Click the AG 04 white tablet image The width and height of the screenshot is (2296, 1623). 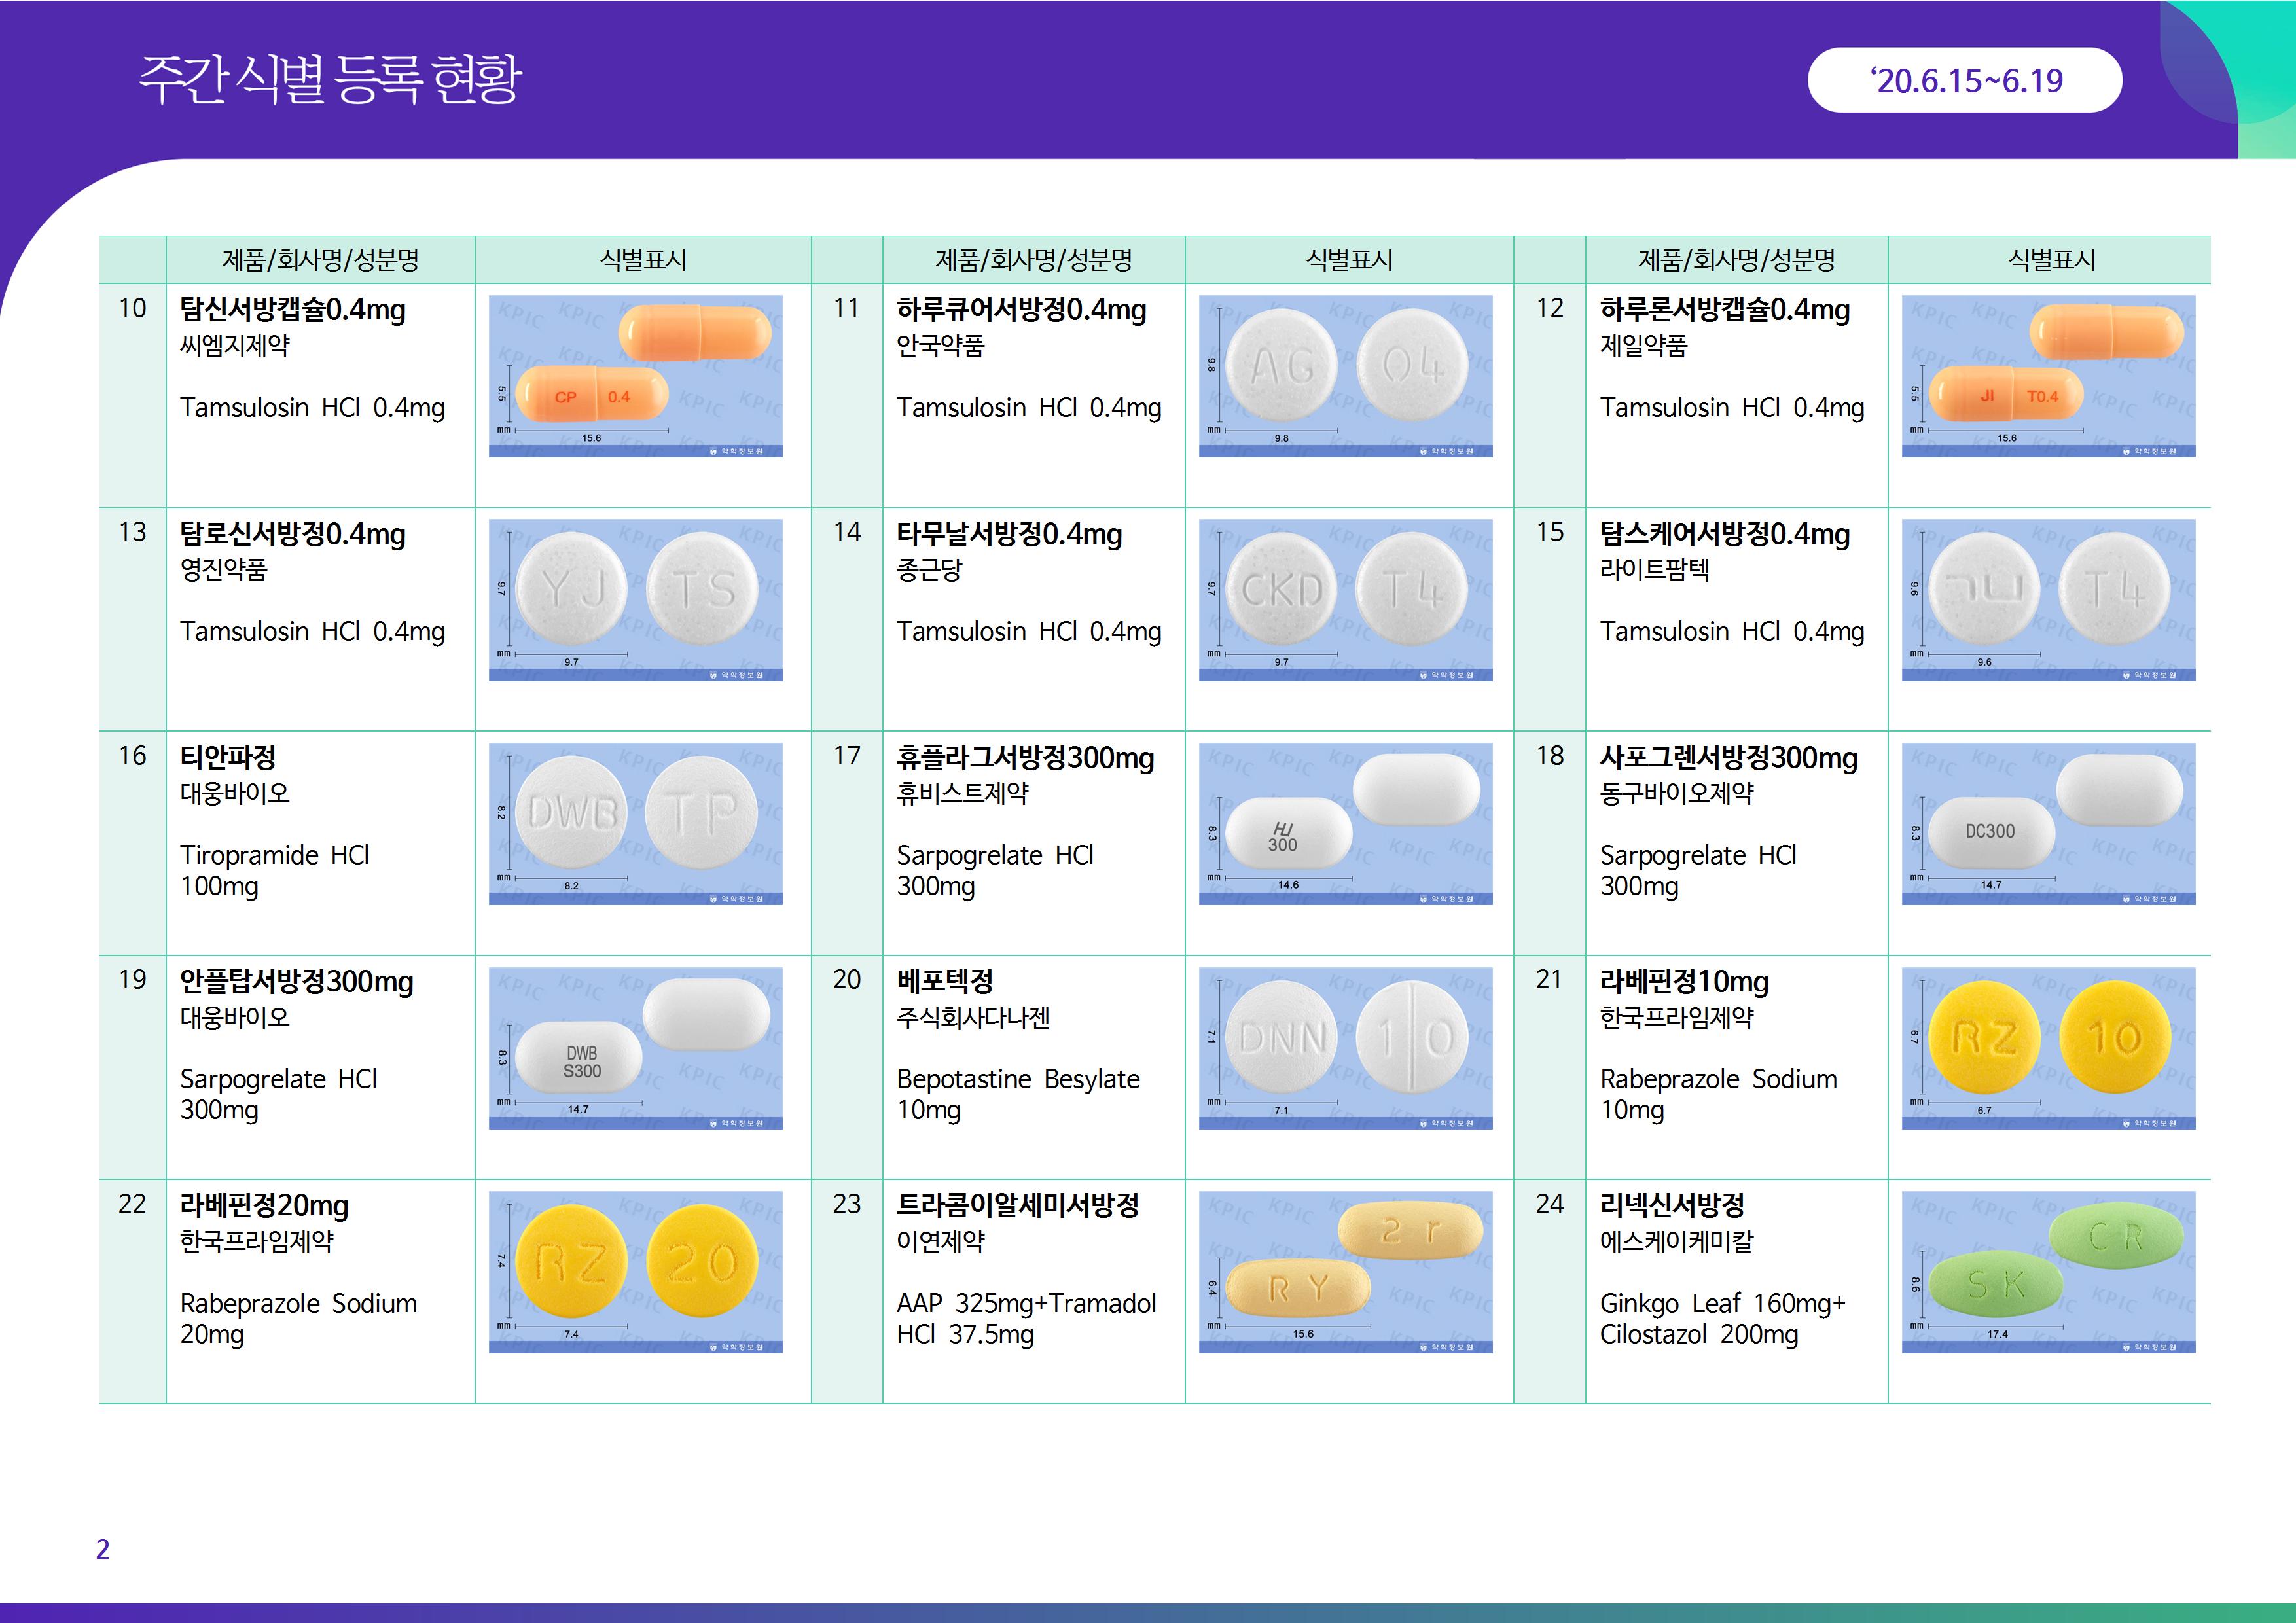coord(1345,376)
